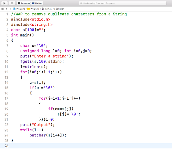Screen dimensions: 172x153
Task: Click the l=strlen(s); line
Action: [34, 67]
